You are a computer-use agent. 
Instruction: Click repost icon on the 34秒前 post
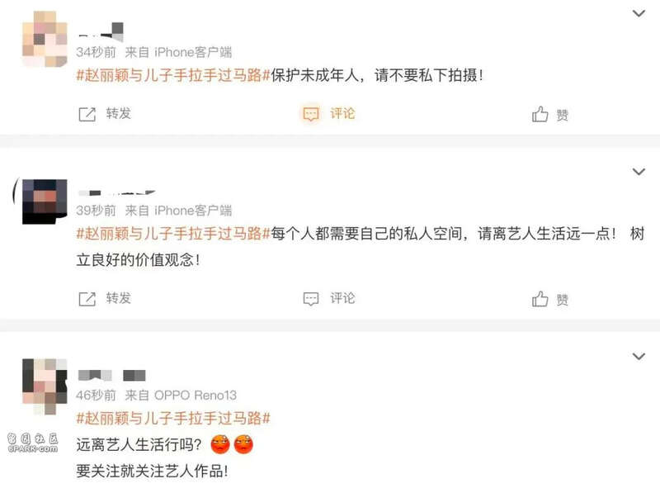87,114
